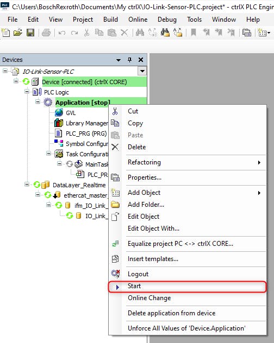This screenshot has width=274, height=343.
Task: Close the Devices panel
Action: pyautogui.click(x=141, y=60)
